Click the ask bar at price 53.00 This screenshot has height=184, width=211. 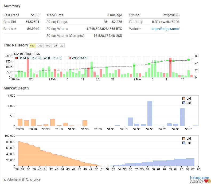pos(182,117)
